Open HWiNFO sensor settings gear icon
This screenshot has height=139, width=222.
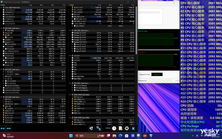(x=127, y=129)
